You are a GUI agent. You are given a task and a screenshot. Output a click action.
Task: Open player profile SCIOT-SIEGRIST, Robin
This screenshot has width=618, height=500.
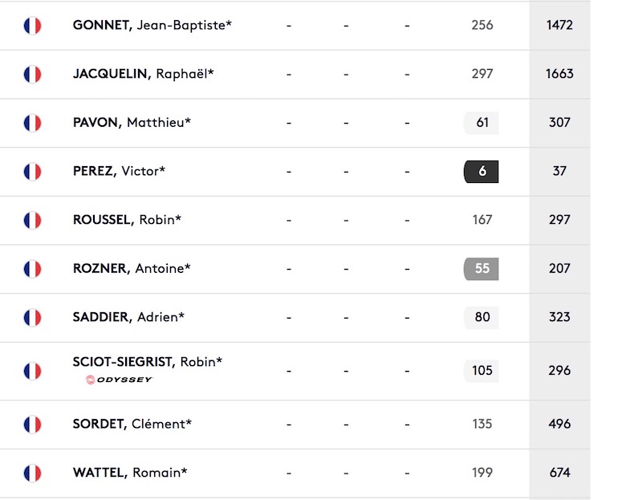(148, 362)
